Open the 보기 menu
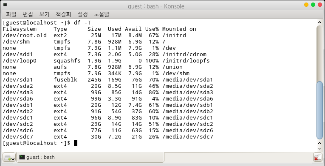Screen dimensions: 325x166 click(x=44, y=14)
